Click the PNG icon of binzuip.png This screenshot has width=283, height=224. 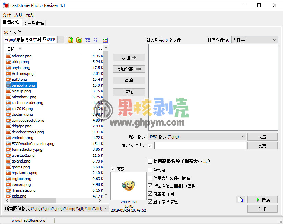point(9,91)
